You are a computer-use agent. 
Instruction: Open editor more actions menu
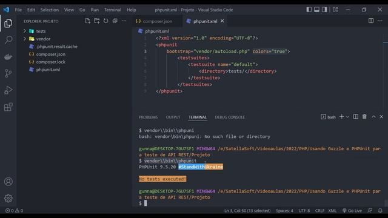pyautogui.click(x=380, y=21)
